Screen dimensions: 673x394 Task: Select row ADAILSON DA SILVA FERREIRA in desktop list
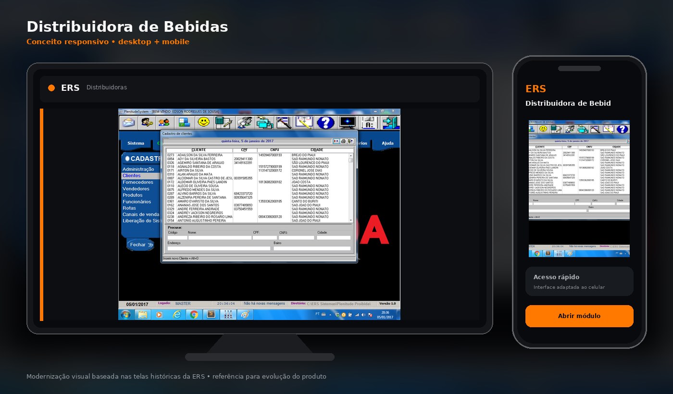[x=257, y=155]
